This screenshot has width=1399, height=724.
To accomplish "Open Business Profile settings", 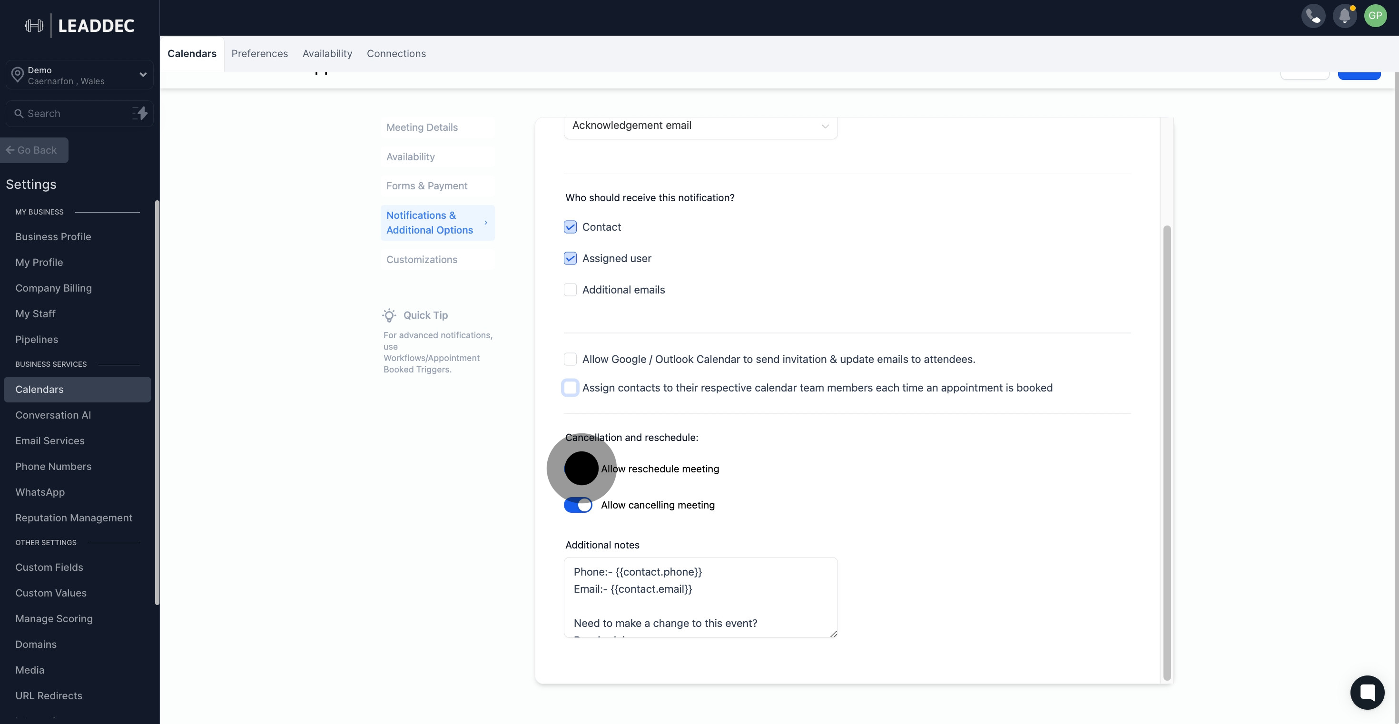I will tap(53, 236).
